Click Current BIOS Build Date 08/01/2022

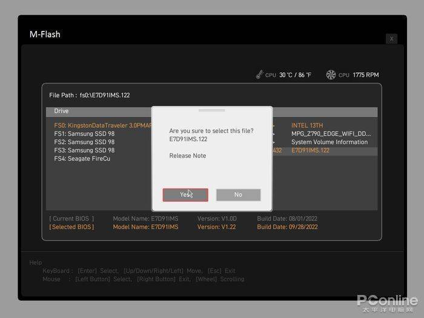[287, 219]
